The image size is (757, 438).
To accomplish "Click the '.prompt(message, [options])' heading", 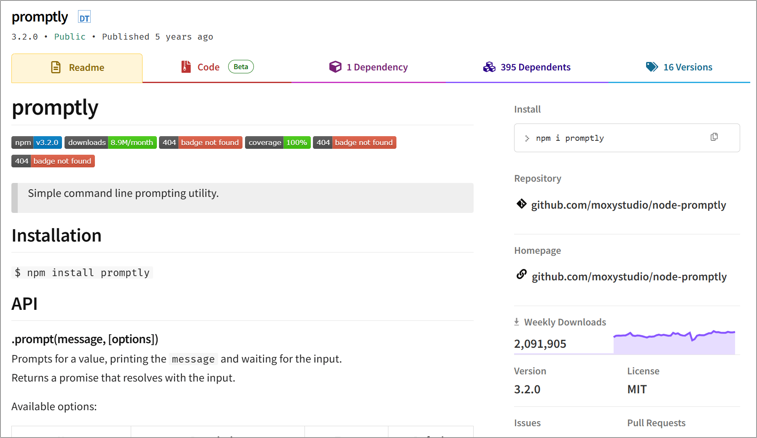I will 85,339.
